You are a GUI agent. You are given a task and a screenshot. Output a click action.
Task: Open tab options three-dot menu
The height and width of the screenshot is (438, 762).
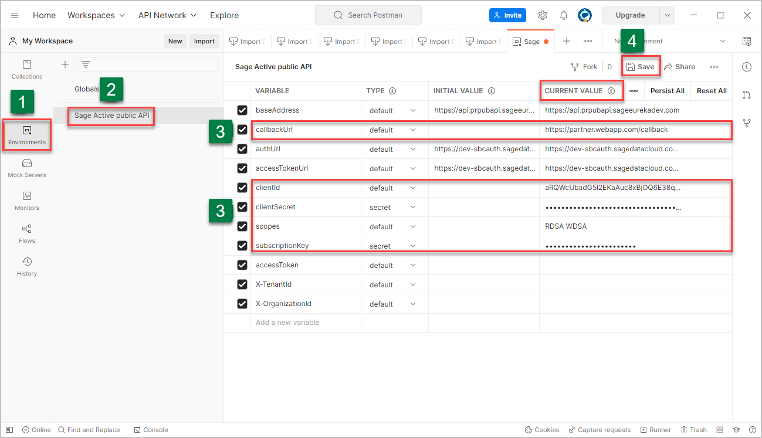[x=588, y=41]
